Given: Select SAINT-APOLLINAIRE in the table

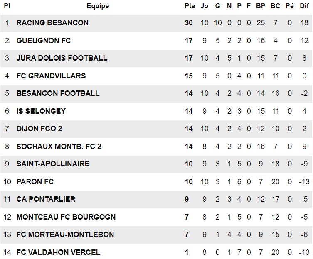Looking at the screenshot, I should [53, 164].
